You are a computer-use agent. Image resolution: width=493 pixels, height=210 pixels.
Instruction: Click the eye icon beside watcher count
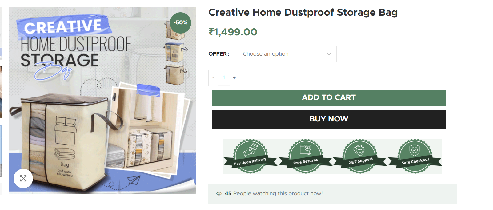tap(219, 194)
